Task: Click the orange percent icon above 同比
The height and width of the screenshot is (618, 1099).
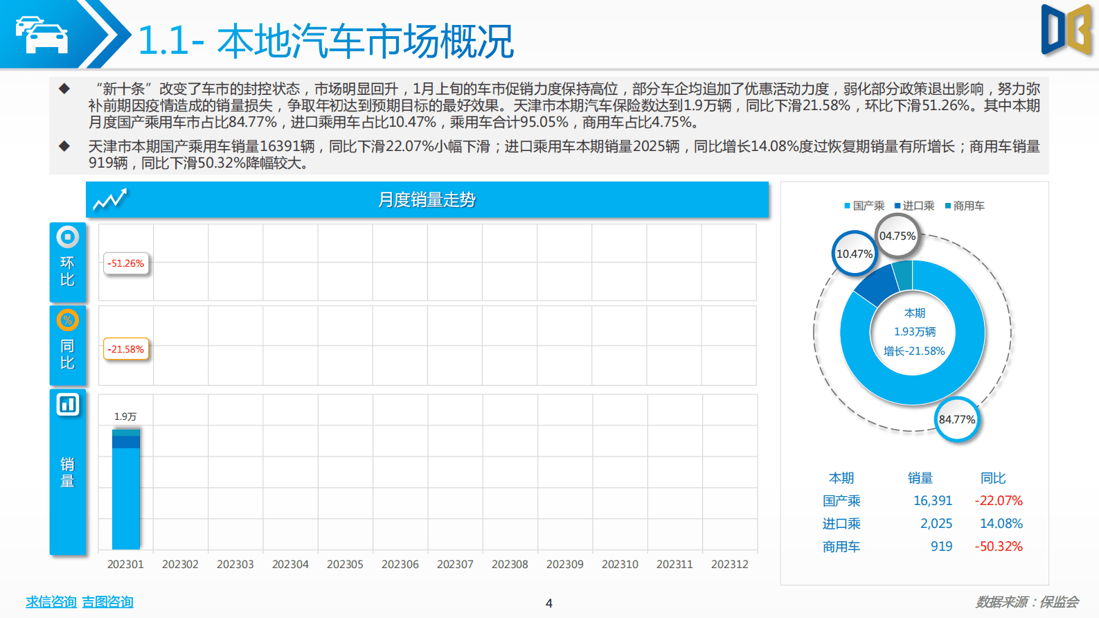Action: [x=67, y=320]
